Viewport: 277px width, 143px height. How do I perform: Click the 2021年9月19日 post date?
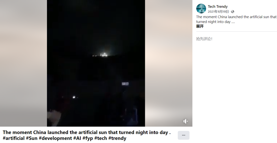218,12
